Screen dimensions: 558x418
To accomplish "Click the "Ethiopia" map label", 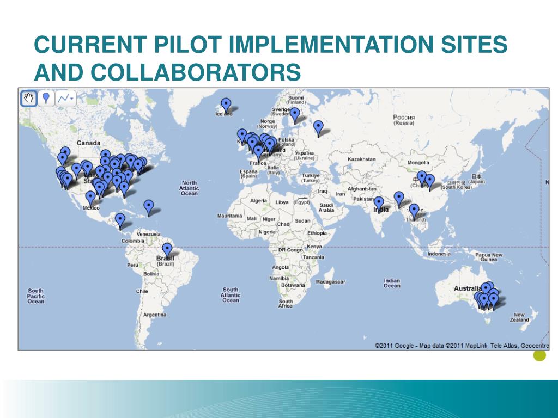I will 317,233.
